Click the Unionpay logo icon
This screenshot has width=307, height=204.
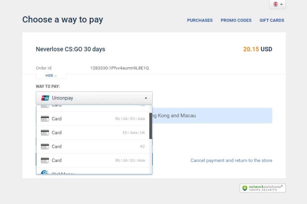pos(45,98)
